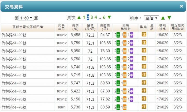The image size is (187, 112).
Task: Click purple 車 icon in the 6,458 row
Action: pos(131,35)
